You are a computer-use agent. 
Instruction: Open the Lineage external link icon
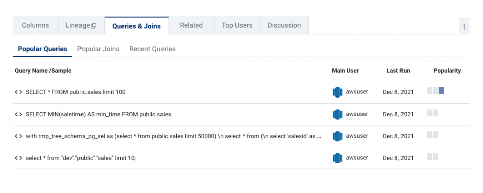coord(94,26)
